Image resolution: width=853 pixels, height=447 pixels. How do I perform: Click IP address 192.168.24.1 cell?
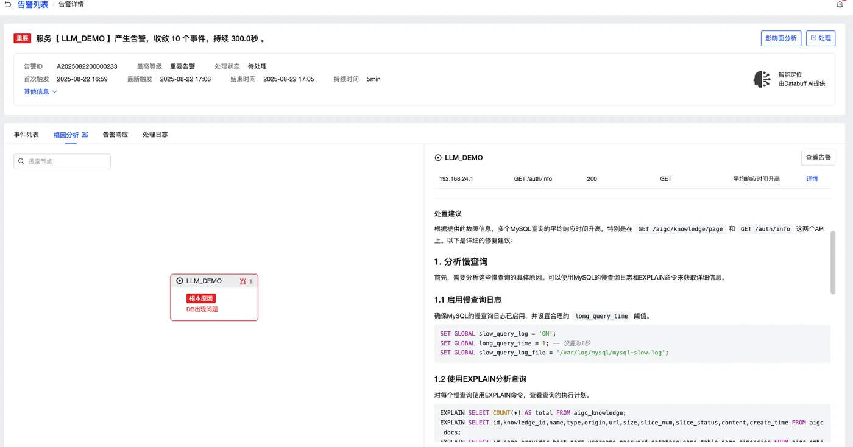(x=456, y=179)
